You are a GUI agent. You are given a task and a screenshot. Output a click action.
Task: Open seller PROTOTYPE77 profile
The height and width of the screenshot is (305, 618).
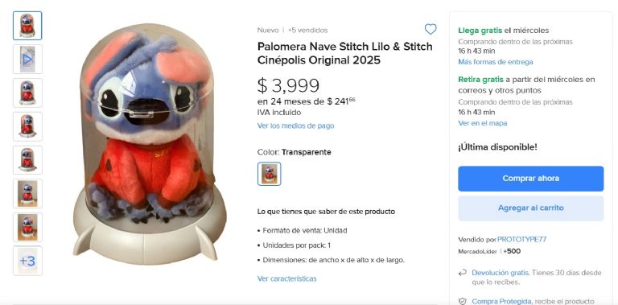coord(521,239)
